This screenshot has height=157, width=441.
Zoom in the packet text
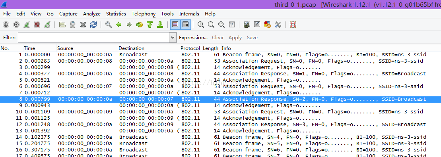(200, 25)
